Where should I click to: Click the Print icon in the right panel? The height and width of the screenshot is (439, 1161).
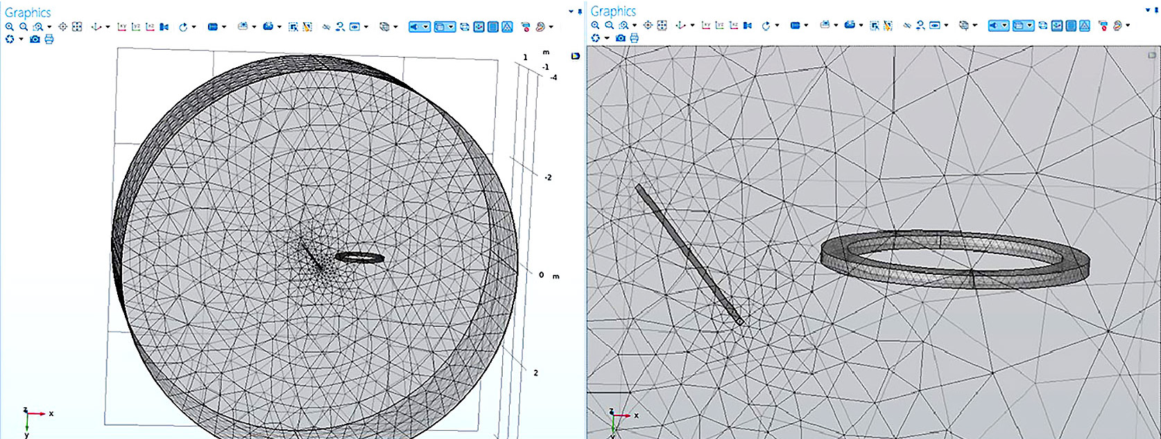point(634,38)
